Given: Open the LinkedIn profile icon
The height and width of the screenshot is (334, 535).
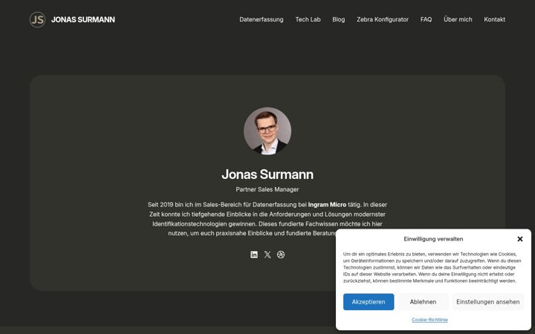Looking at the screenshot, I should [254, 255].
